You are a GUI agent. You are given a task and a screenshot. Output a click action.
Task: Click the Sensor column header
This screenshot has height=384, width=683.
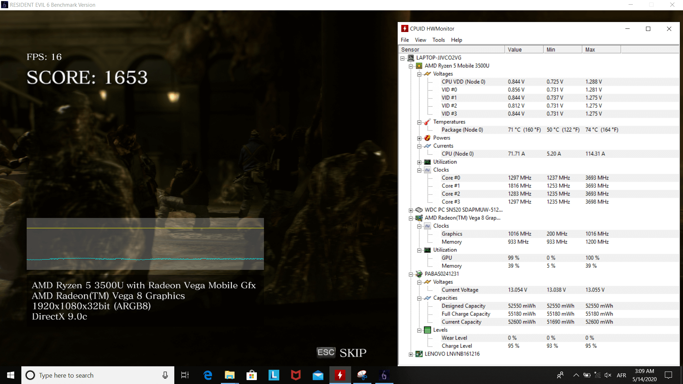coord(451,49)
